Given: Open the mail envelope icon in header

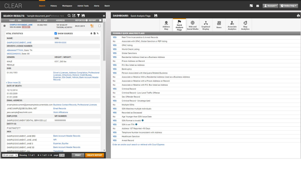Looking at the screenshot, I should [257, 6].
